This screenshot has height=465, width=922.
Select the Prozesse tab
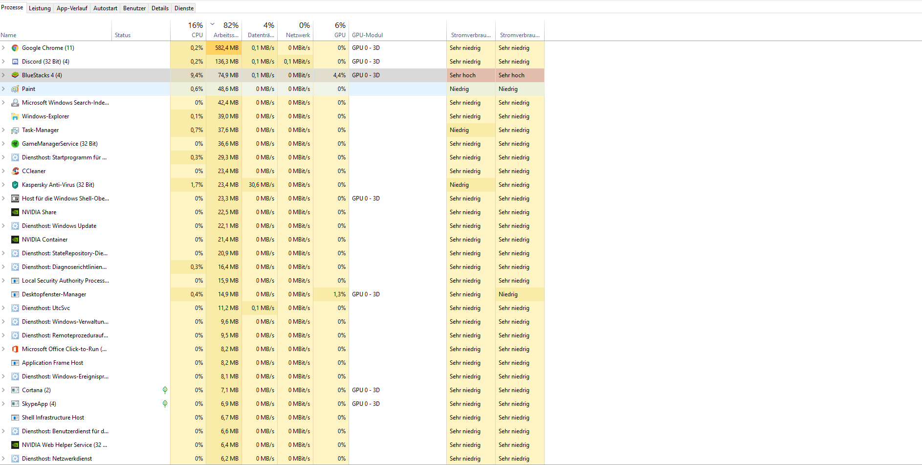(x=12, y=7)
